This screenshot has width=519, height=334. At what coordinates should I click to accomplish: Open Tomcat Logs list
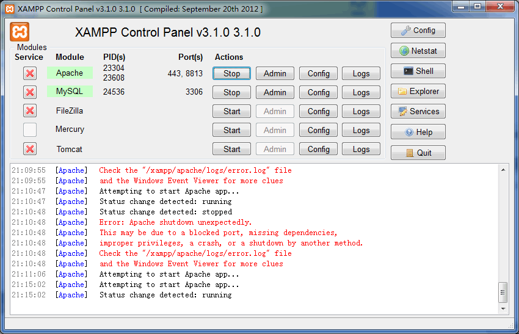[361, 149]
